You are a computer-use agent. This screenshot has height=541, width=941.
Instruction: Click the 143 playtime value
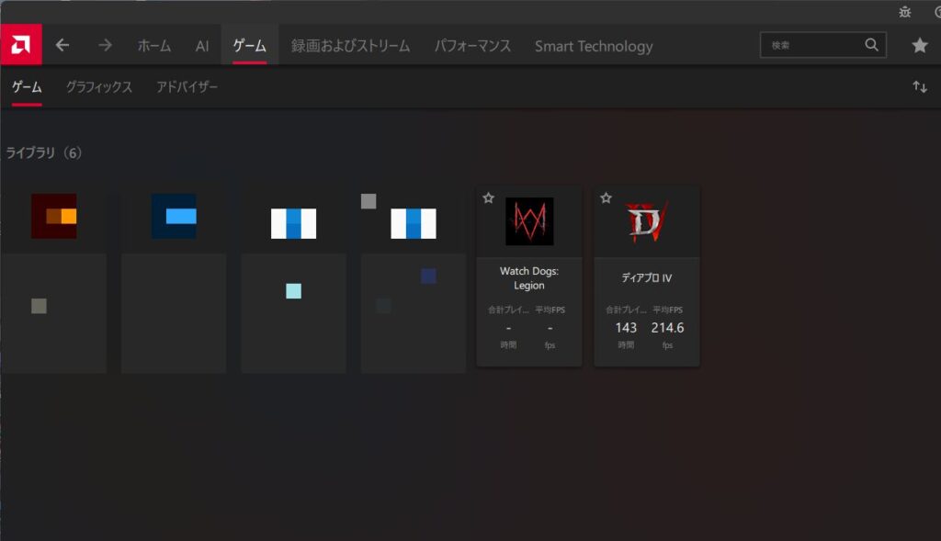pos(626,328)
